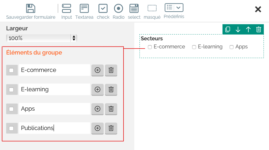Move Secteurs field down
The width and height of the screenshot is (269, 150).
click(238, 29)
